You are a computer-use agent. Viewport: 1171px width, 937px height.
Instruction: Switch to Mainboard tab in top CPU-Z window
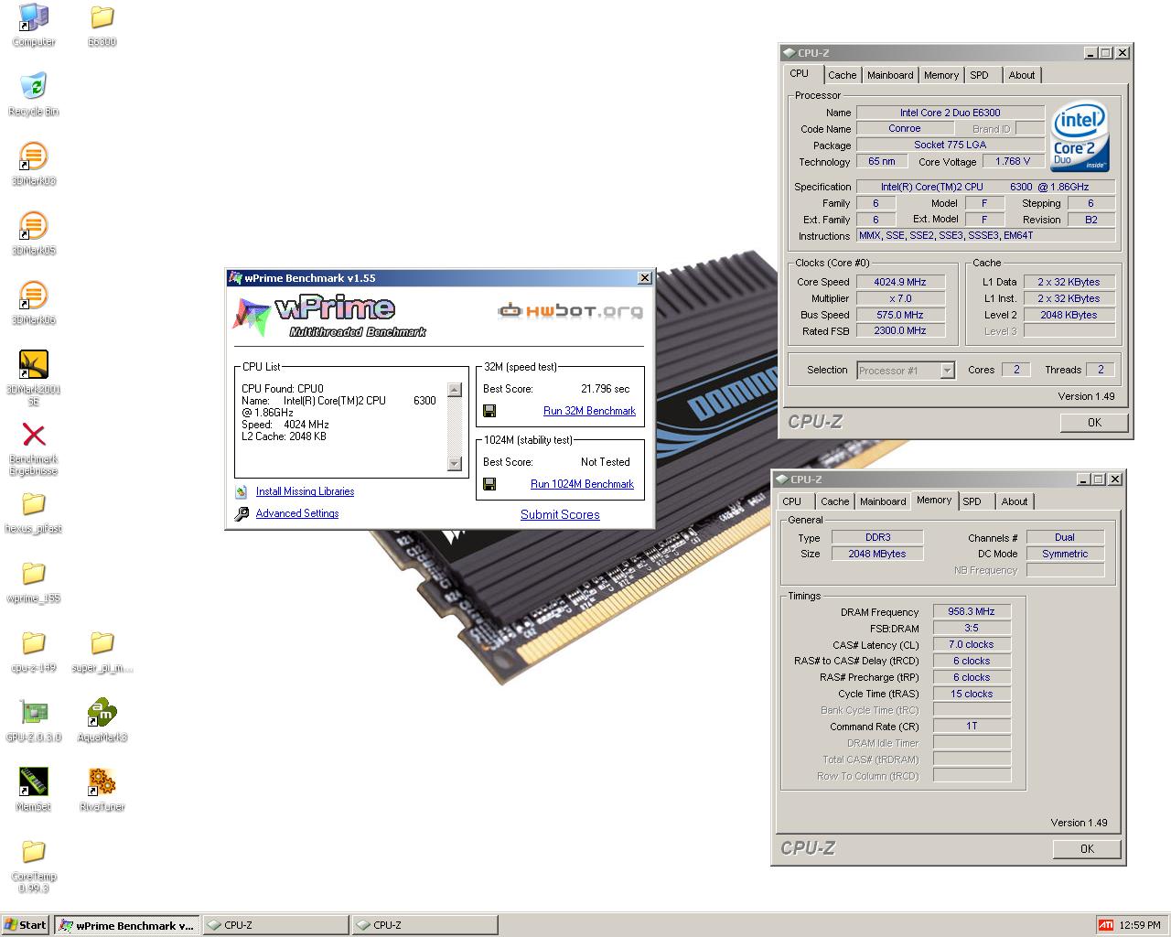click(x=890, y=76)
